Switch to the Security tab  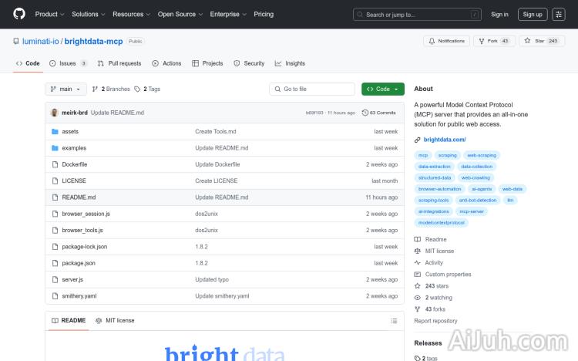tap(249, 63)
